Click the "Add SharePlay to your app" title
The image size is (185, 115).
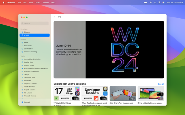121,103
